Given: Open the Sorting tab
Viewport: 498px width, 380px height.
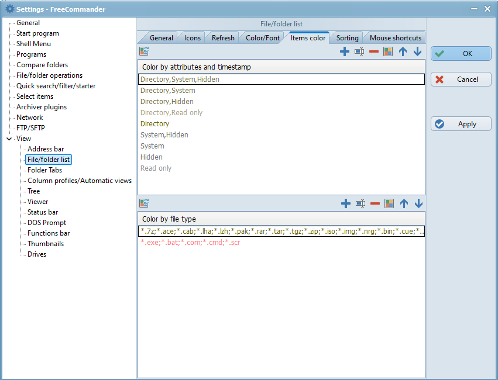Looking at the screenshot, I should point(347,38).
